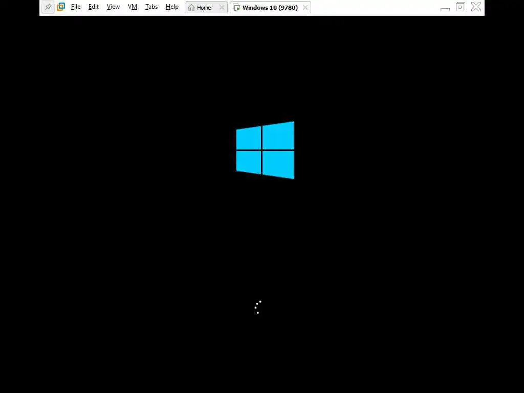Open the File menu
This screenshot has height=393, width=524.
click(x=76, y=7)
